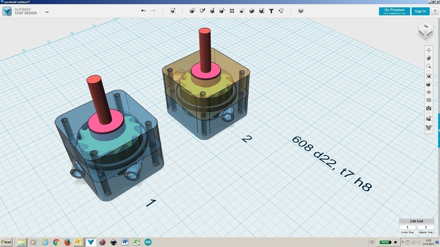Click the Fit view icon

[429, 76]
